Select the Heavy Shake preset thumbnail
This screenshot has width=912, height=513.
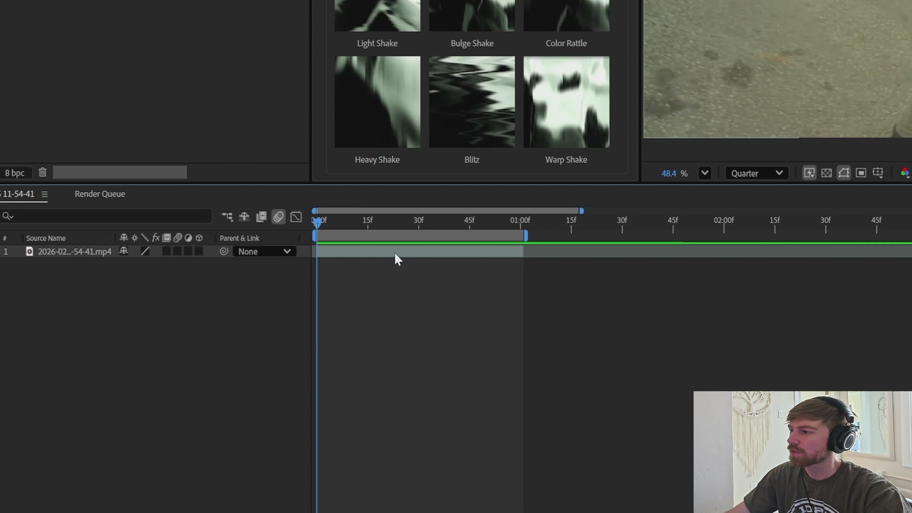(377, 102)
